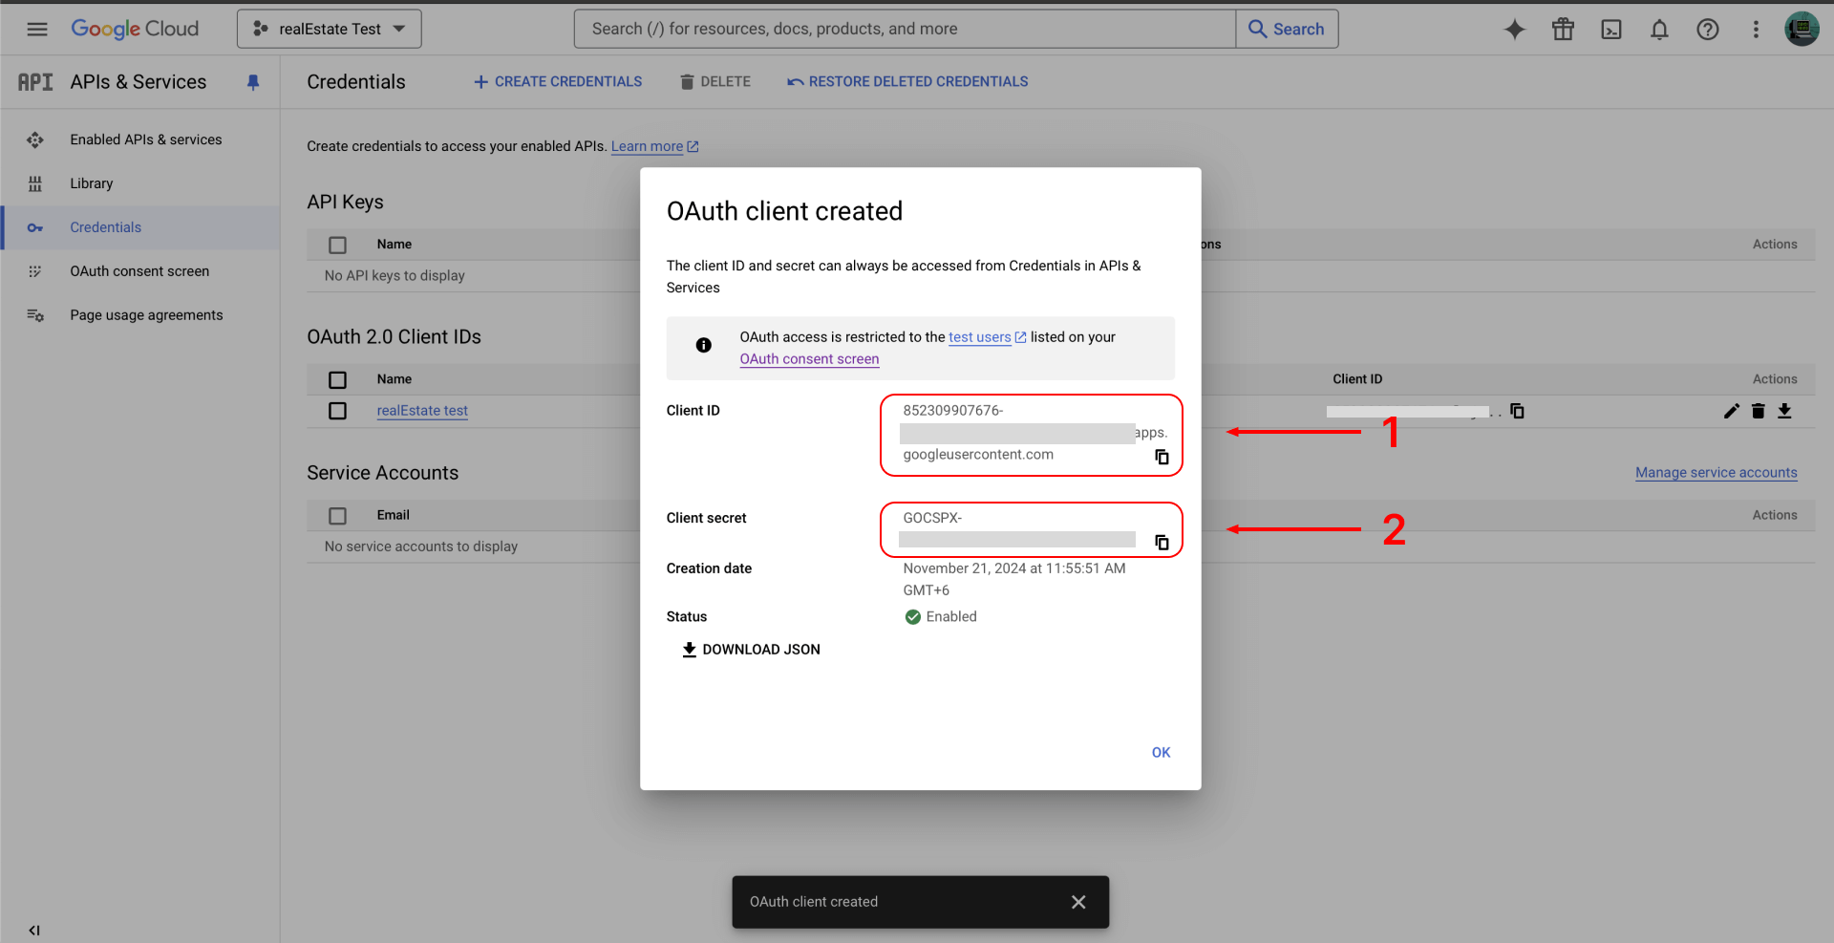1834x943 pixels.
Task: Open the notifications bell
Action: pos(1659,30)
